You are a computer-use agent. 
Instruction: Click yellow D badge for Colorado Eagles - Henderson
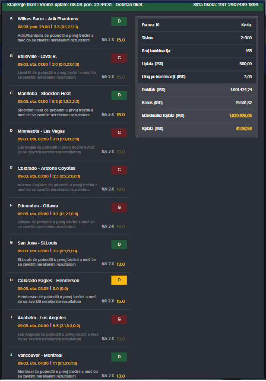pos(119,280)
